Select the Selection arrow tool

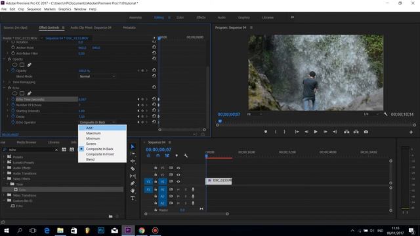[133, 147]
